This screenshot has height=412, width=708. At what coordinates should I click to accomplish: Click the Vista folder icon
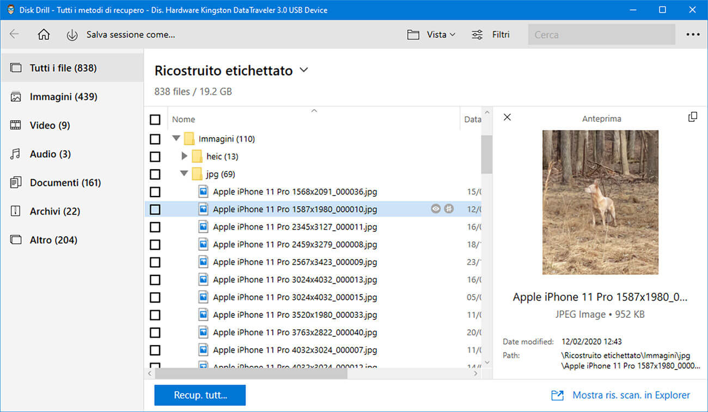[413, 35]
